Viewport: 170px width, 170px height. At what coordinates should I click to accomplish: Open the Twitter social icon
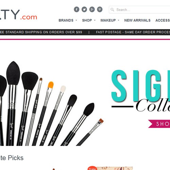84,10
